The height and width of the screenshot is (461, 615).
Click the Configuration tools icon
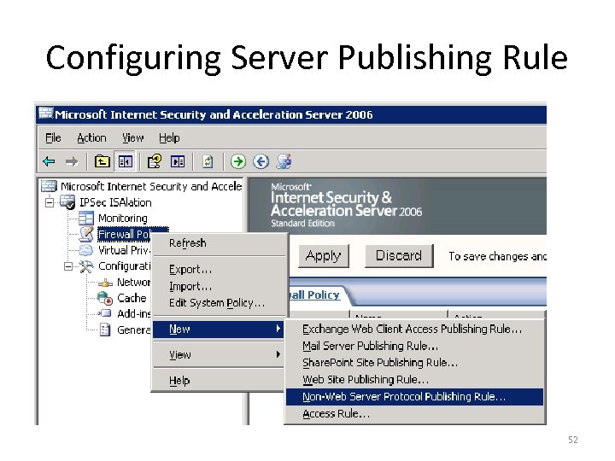pos(86,266)
